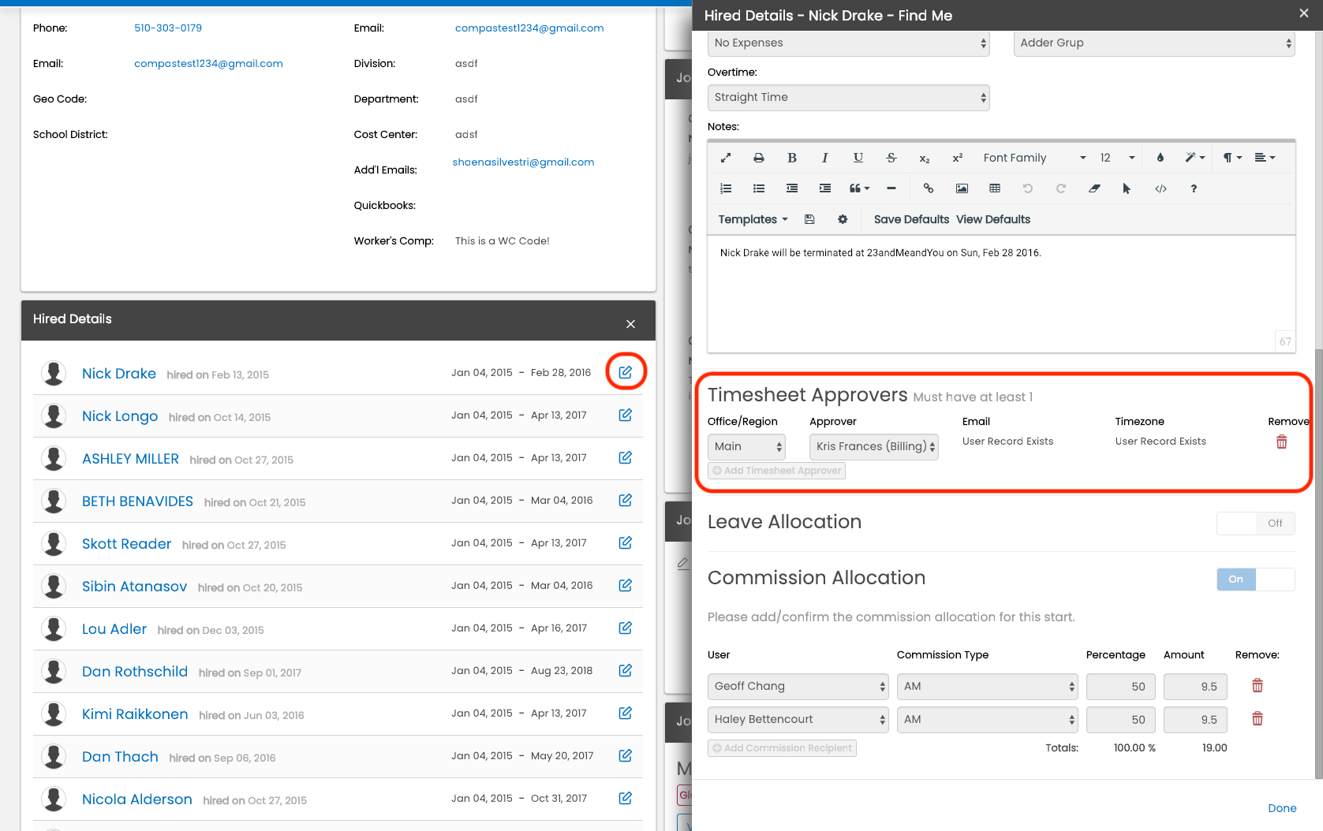
Task: Insert a link using the link icon
Action: tap(928, 188)
